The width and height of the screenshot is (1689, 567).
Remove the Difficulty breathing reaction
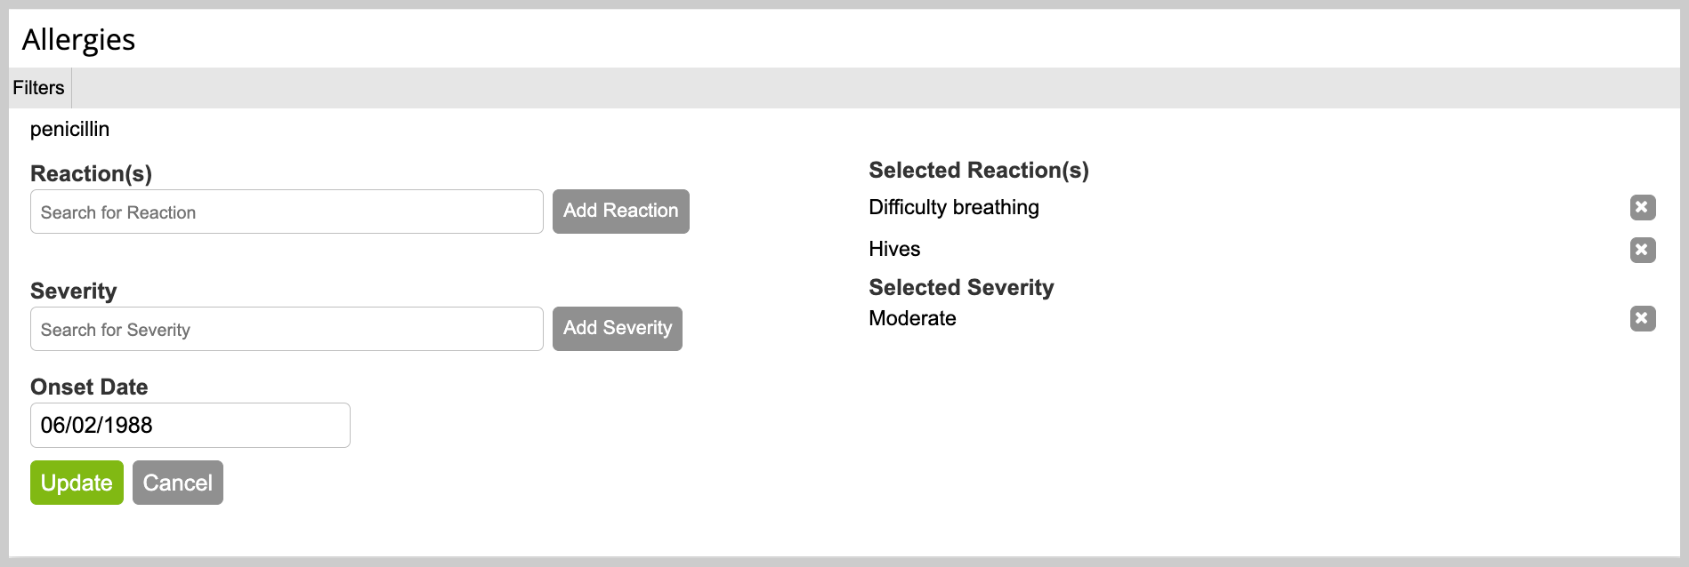(x=1643, y=207)
